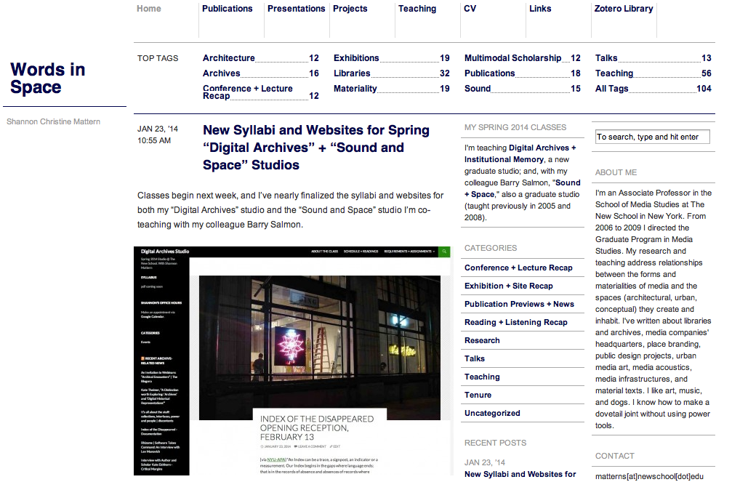This screenshot has width=732, height=482.
Task: Click the Research category link
Action: point(482,340)
